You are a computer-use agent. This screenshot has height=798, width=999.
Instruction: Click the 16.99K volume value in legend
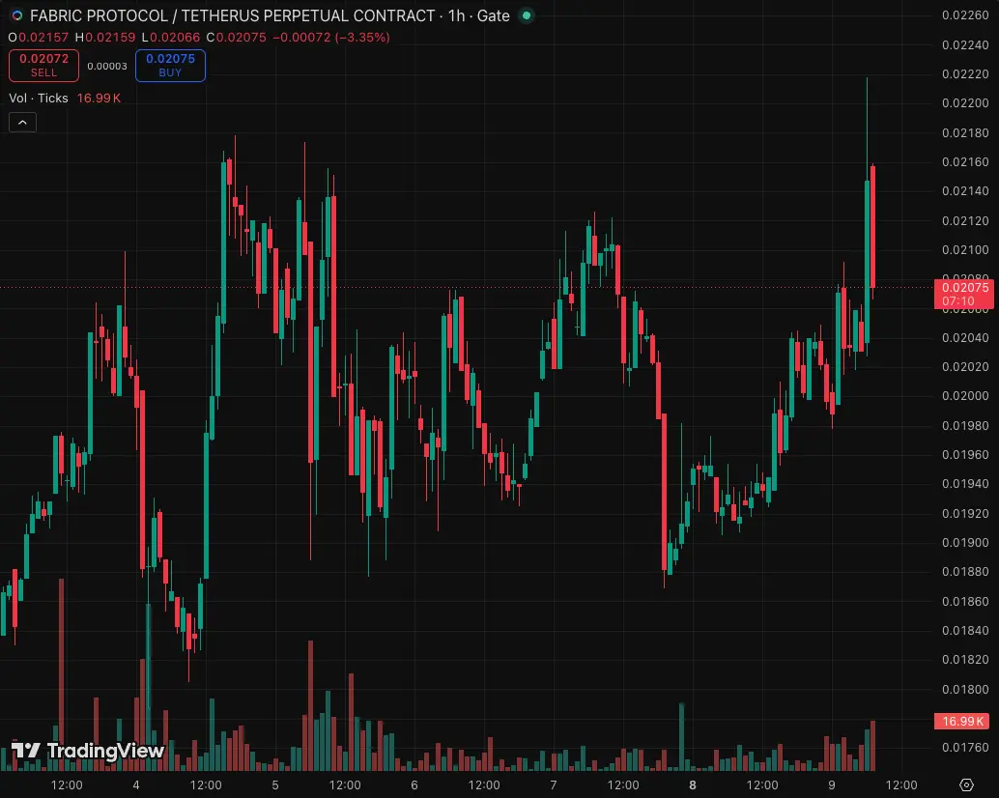tap(99, 99)
